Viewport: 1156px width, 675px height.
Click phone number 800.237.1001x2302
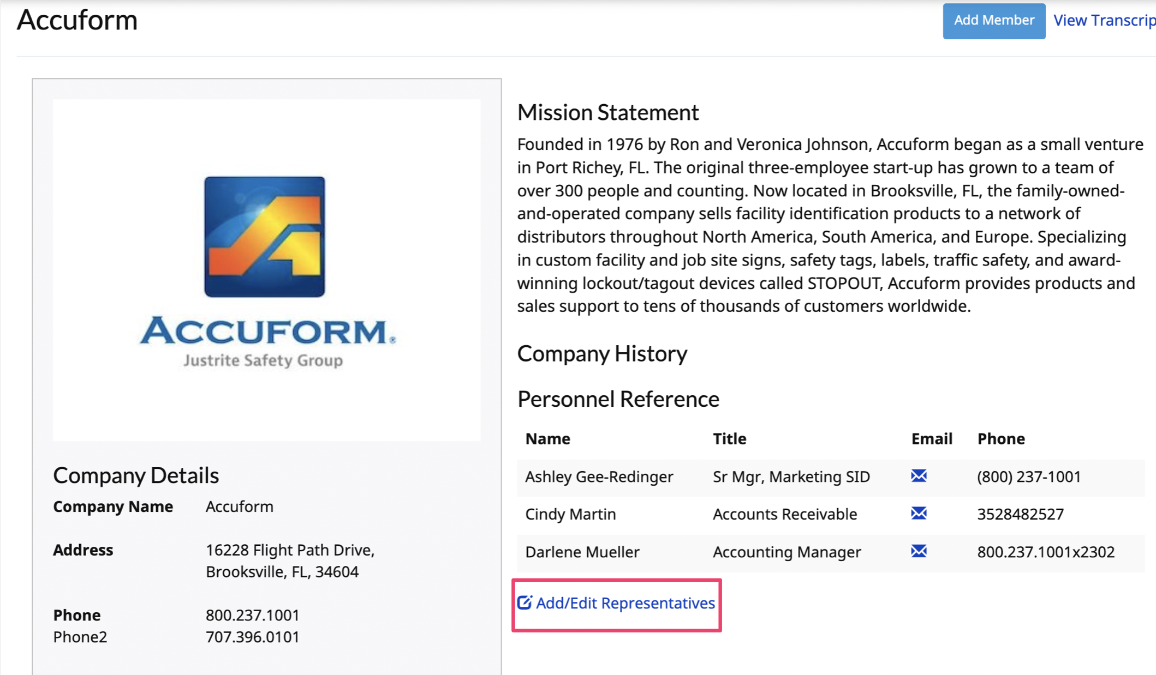1046,552
